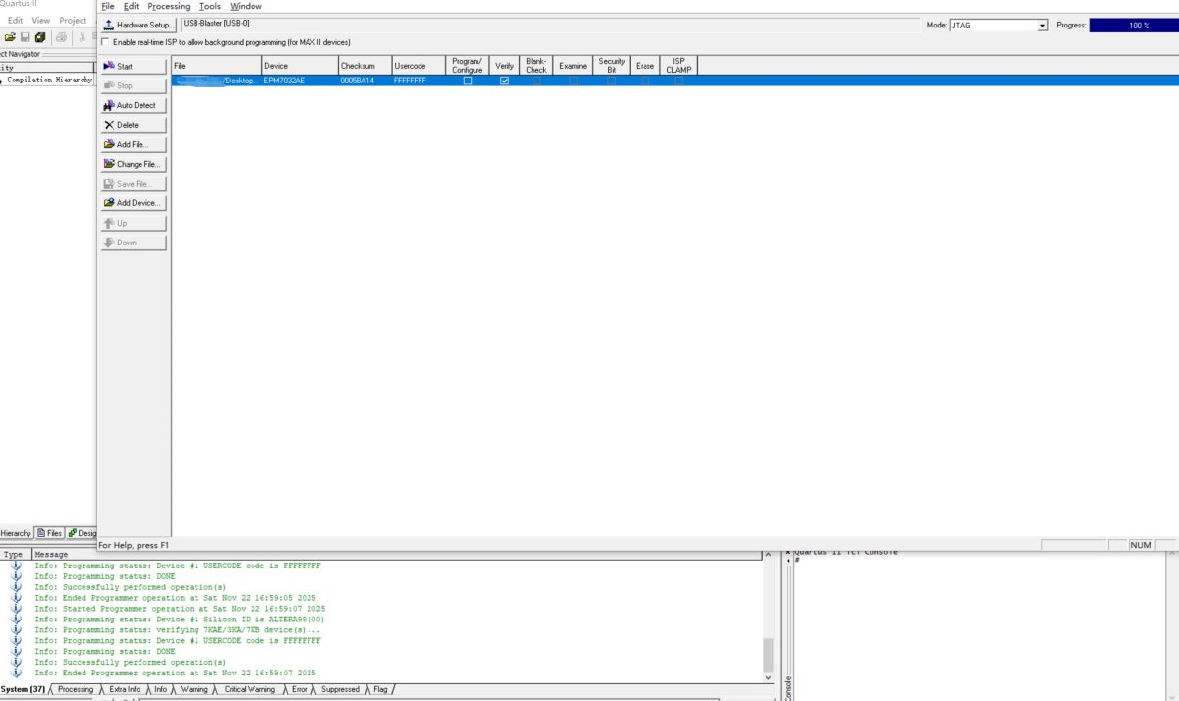Click the Save File disk icon
1179x701 pixels.
point(109,184)
